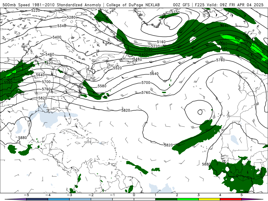Click the 5820 label south of Azores low
The height and width of the screenshot is (201, 268).
coord(169,145)
